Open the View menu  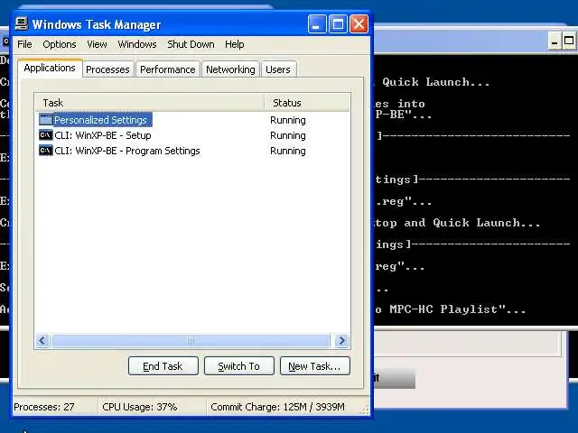coord(97,44)
